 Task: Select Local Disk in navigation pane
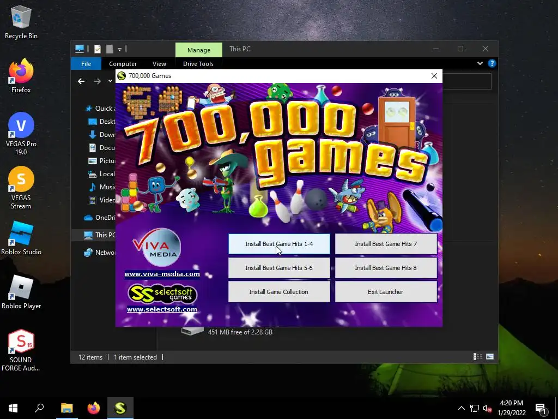point(101,174)
